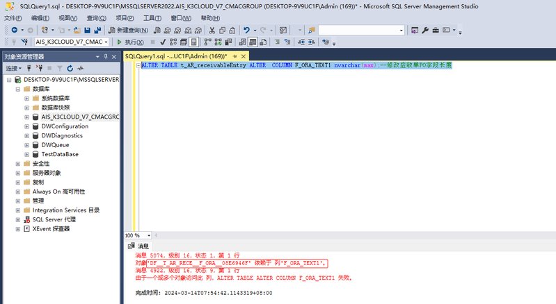
Task: Click the activity monitor icon in Object Explorer
Action: tap(81, 68)
